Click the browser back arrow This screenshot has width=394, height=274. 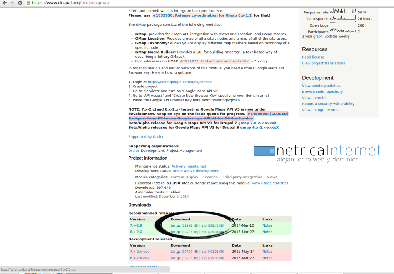pos(4,3)
